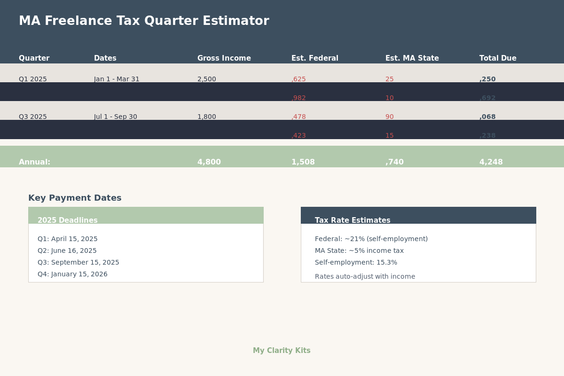Image resolution: width=564 pixels, height=376 pixels.
Task: Select the Q2: June 16, 2025 deadline
Action: [x=67, y=251]
